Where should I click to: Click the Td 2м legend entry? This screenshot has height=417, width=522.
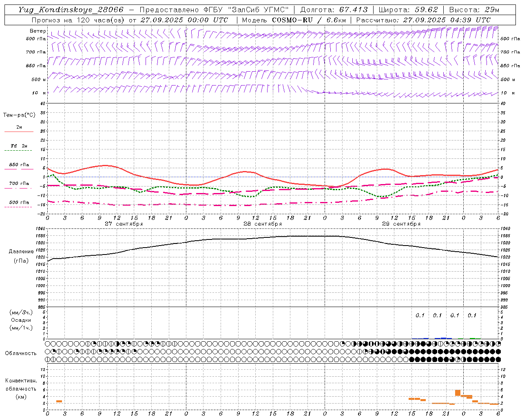click(x=19, y=146)
